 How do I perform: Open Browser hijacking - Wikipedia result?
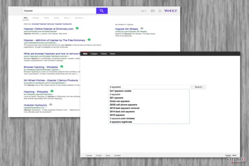tap(41, 67)
